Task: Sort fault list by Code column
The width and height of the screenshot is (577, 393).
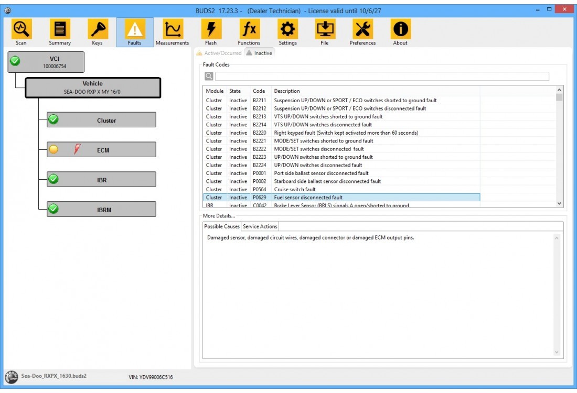Action: coord(259,91)
